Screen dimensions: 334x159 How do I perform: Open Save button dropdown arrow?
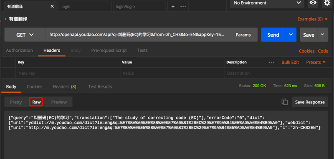(322, 35)
